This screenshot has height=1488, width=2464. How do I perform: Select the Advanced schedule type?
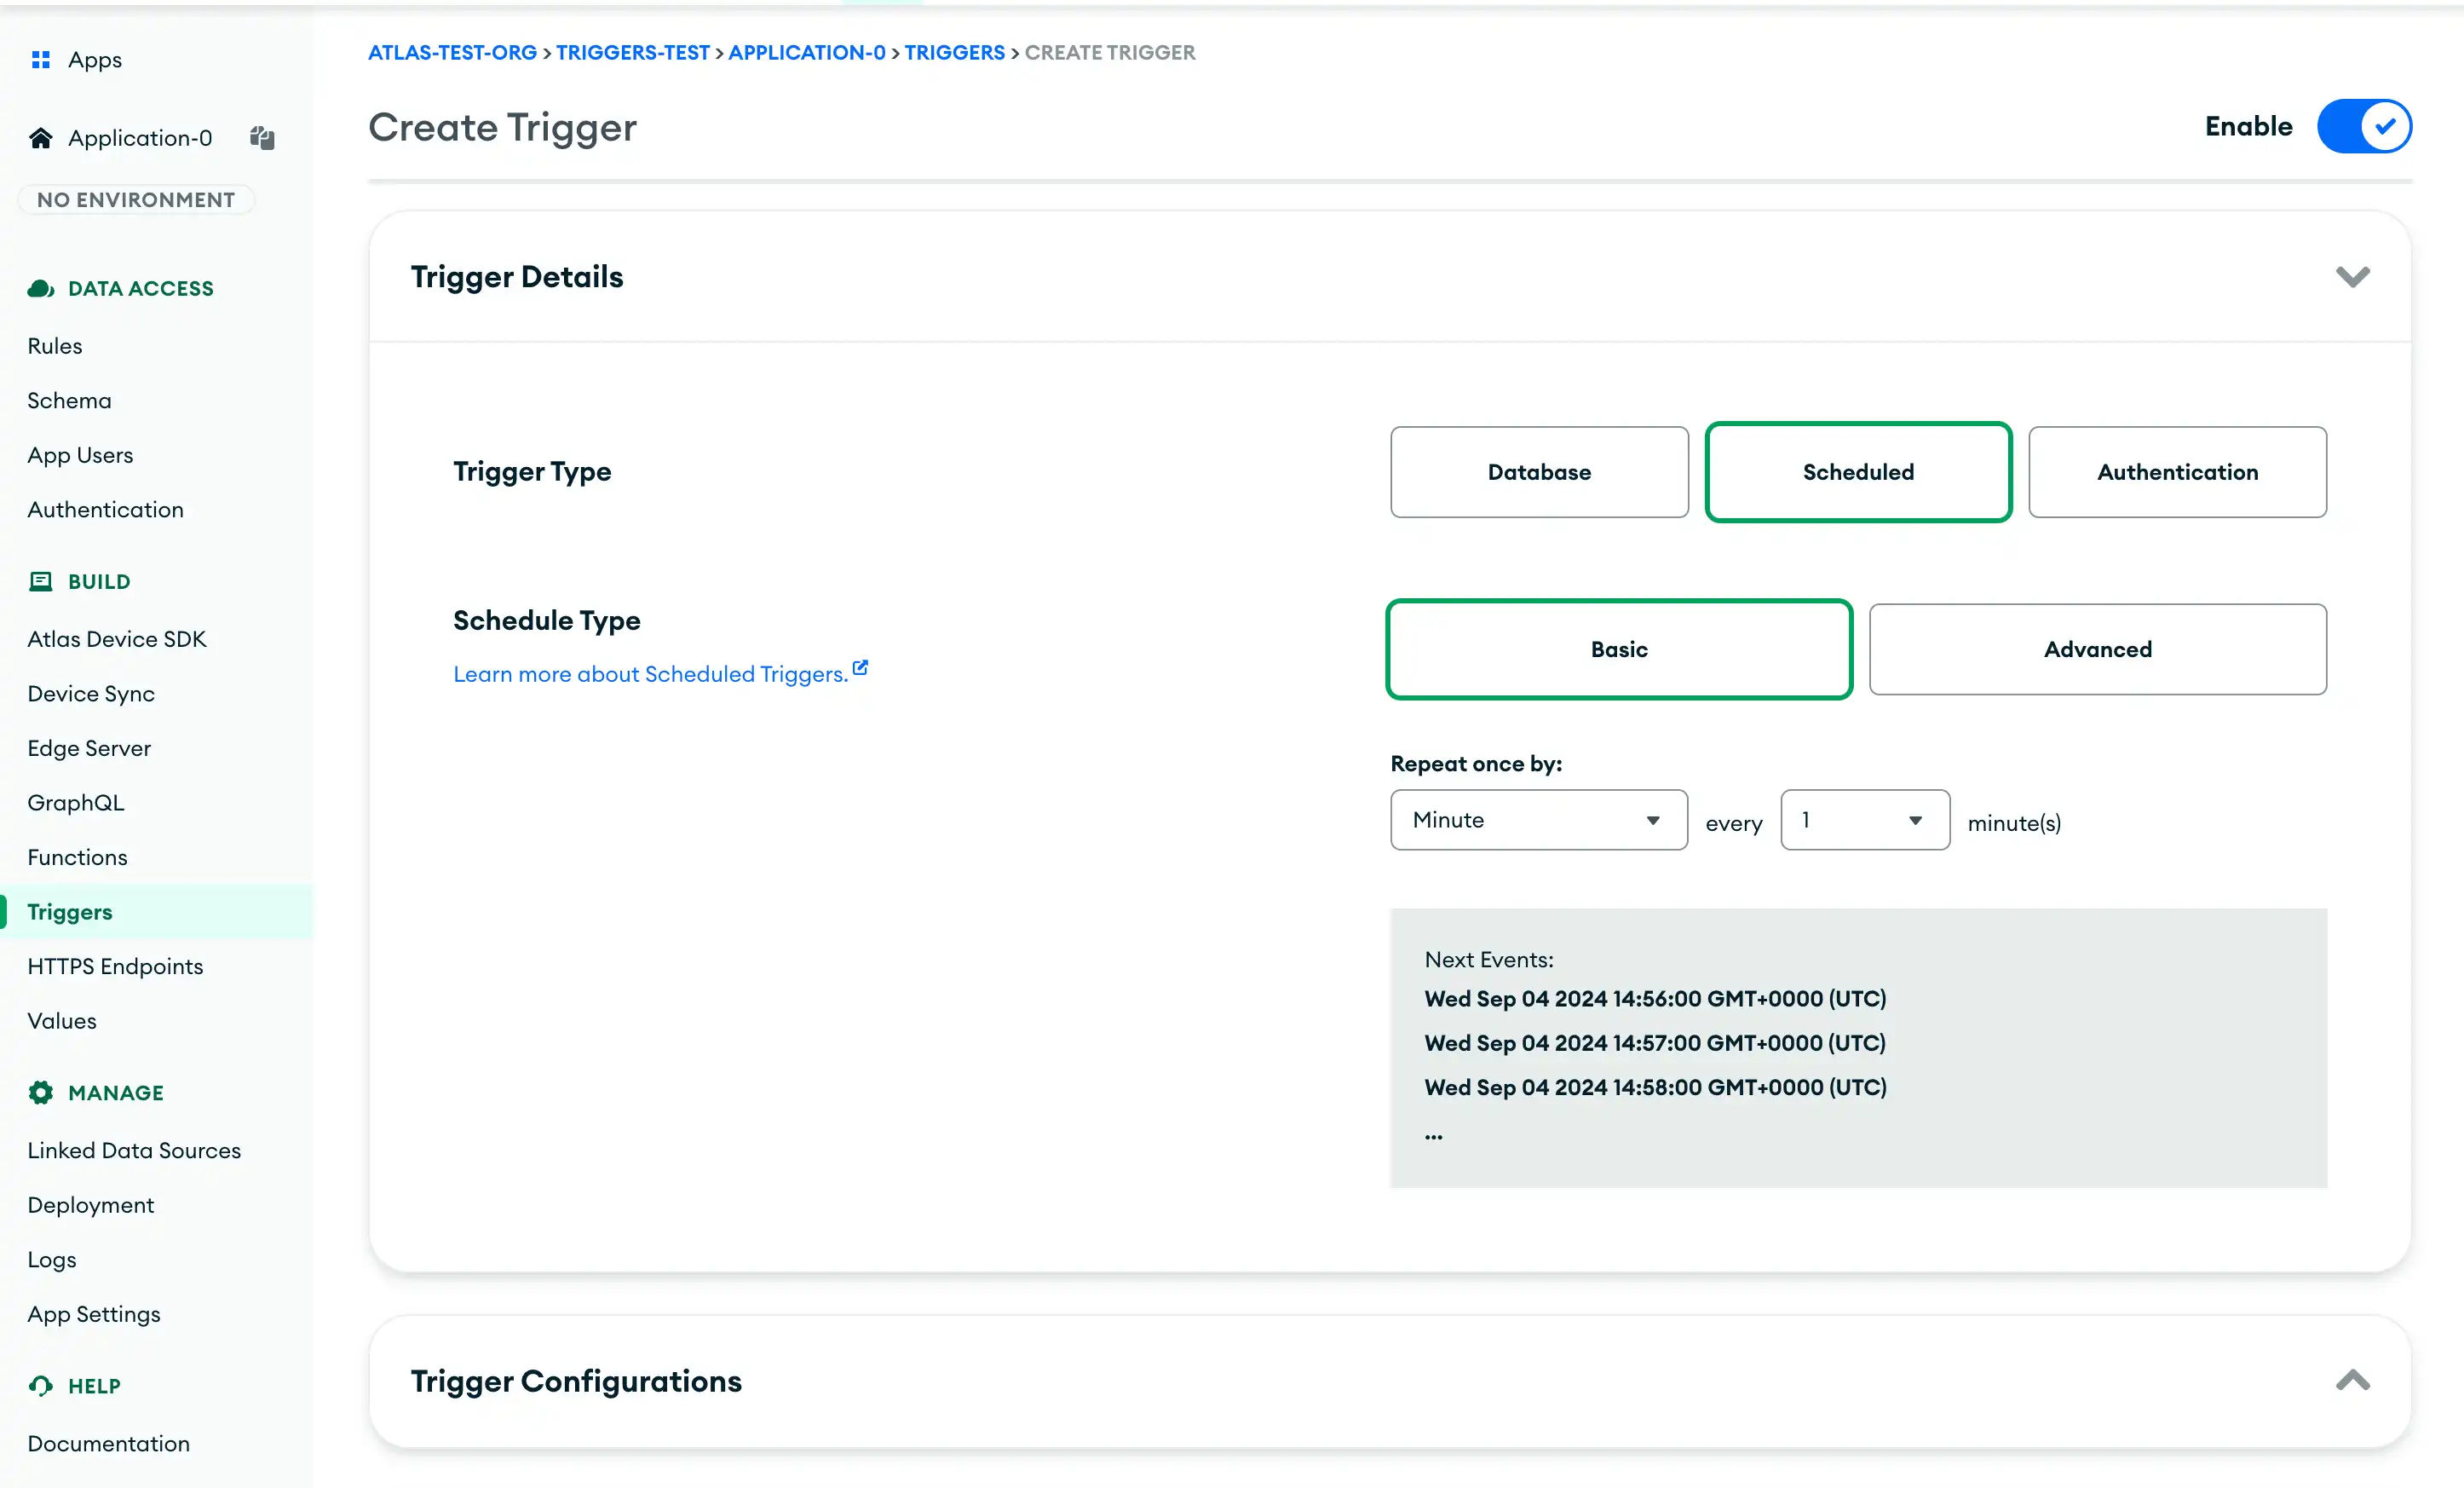[x=2096, y=648]
